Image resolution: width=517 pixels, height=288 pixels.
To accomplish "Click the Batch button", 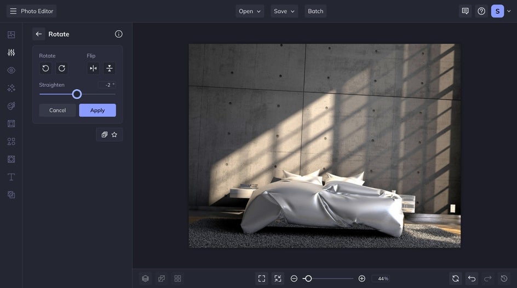I will click(315, 11).
